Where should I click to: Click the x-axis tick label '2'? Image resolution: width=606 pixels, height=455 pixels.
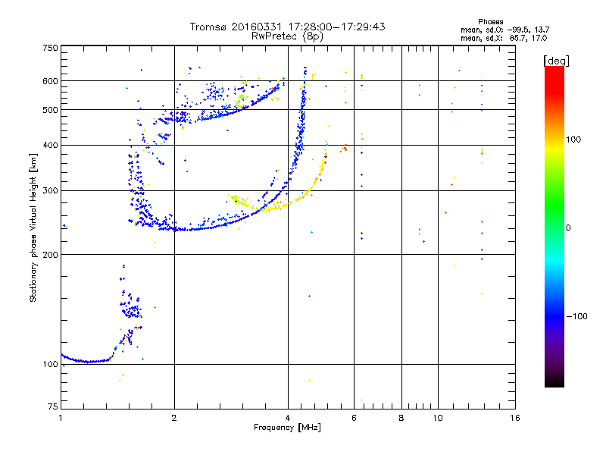point(174,418)
